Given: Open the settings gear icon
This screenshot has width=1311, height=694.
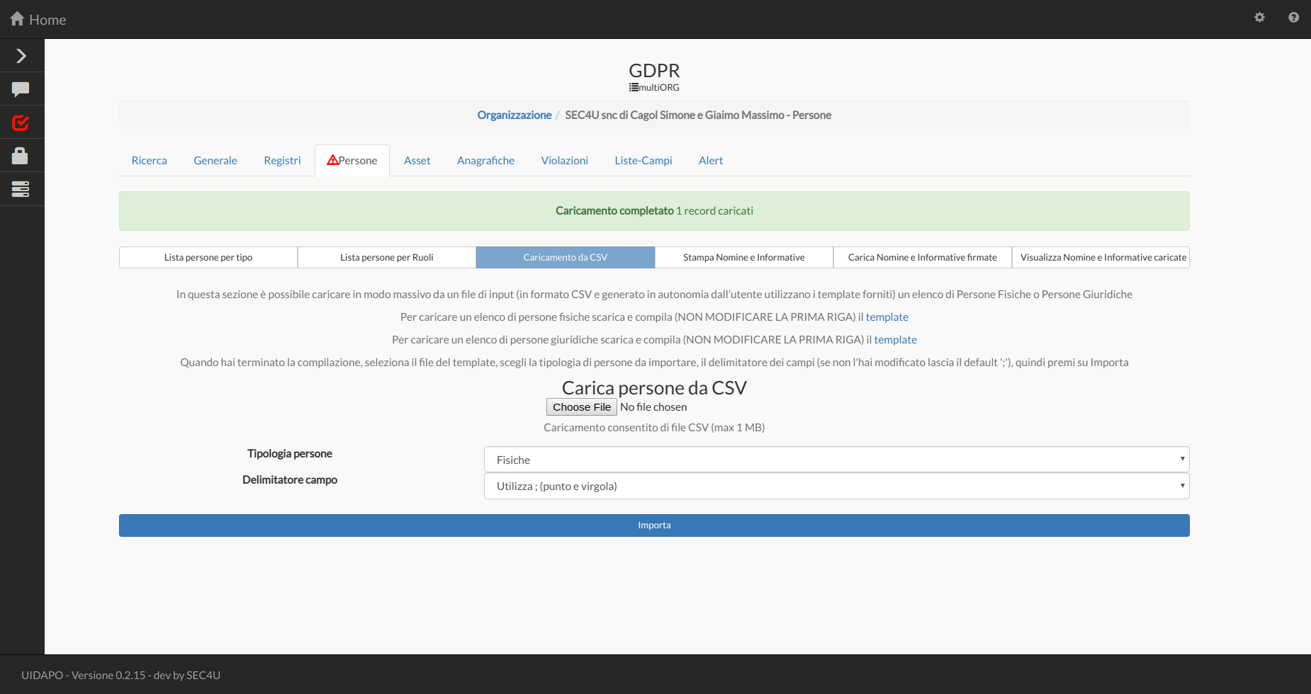Looking at the screenshot, I should coord(1259,18).
